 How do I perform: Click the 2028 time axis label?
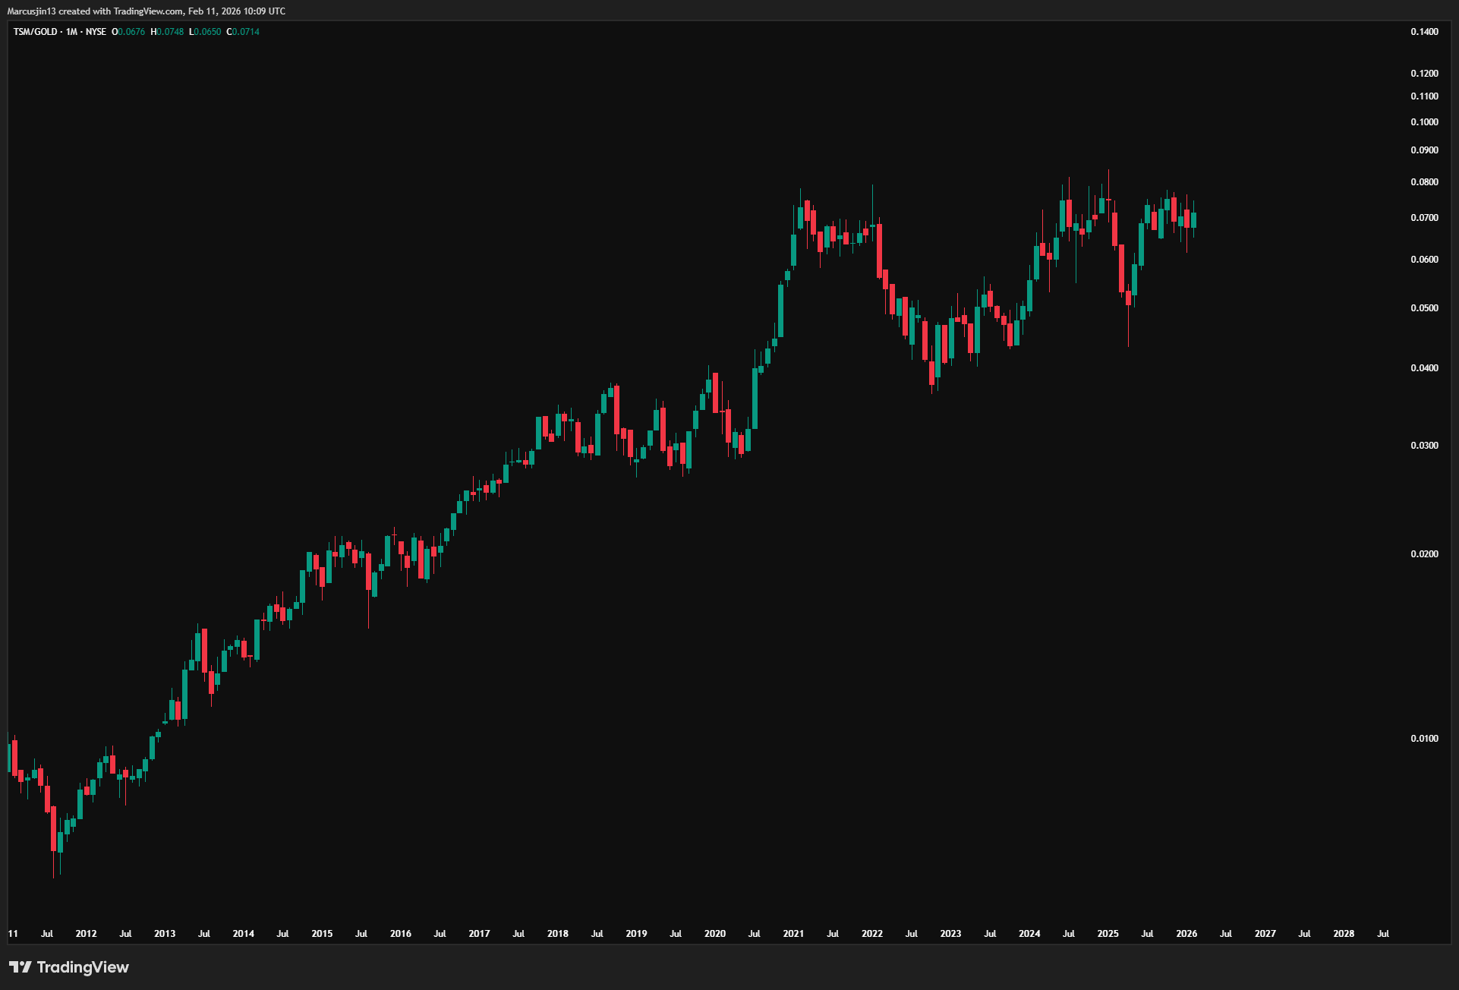pos(1344,934)
